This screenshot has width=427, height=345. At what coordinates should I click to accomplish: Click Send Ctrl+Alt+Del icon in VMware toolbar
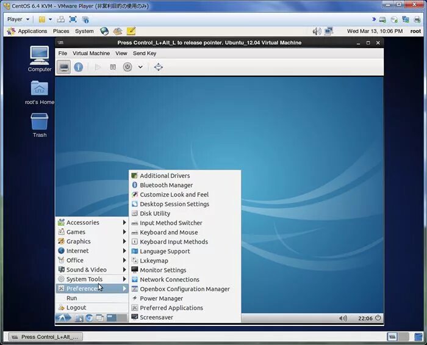(x=61, y=20)
